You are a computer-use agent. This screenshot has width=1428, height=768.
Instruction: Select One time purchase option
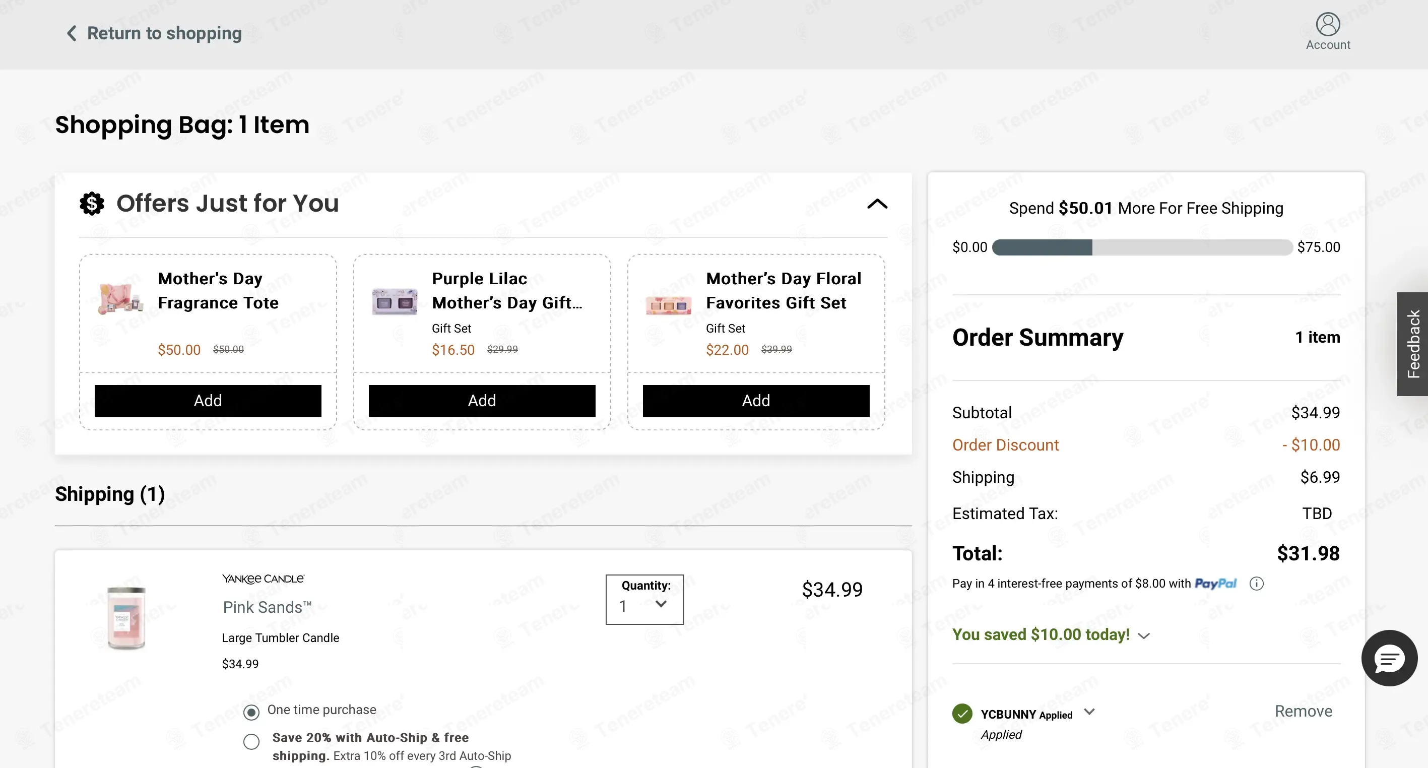pyautogui.click(x=251, y=712)
